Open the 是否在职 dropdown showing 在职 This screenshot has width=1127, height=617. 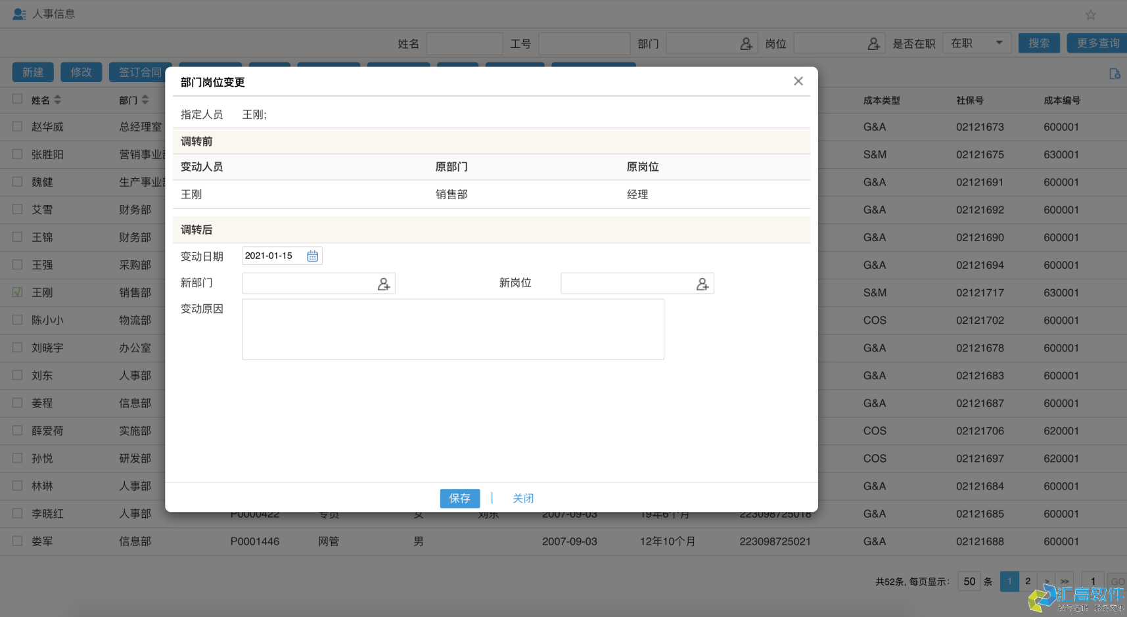tap(977, 42)
